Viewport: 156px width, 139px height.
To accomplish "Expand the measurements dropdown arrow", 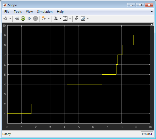I will click(x=88, y=18).
